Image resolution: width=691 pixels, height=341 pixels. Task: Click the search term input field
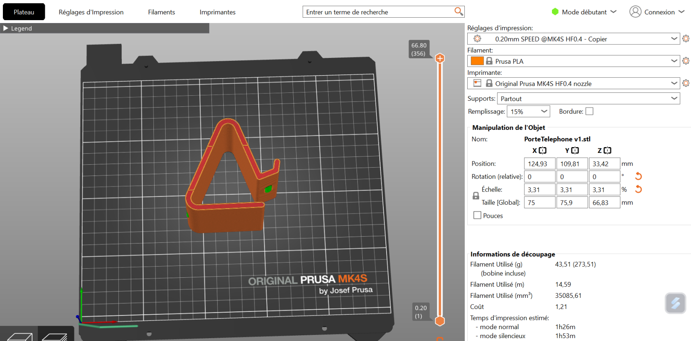pos(378,12)
